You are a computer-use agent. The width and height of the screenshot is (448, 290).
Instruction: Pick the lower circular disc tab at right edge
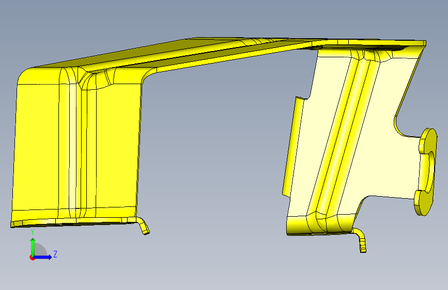click(424, 203)
